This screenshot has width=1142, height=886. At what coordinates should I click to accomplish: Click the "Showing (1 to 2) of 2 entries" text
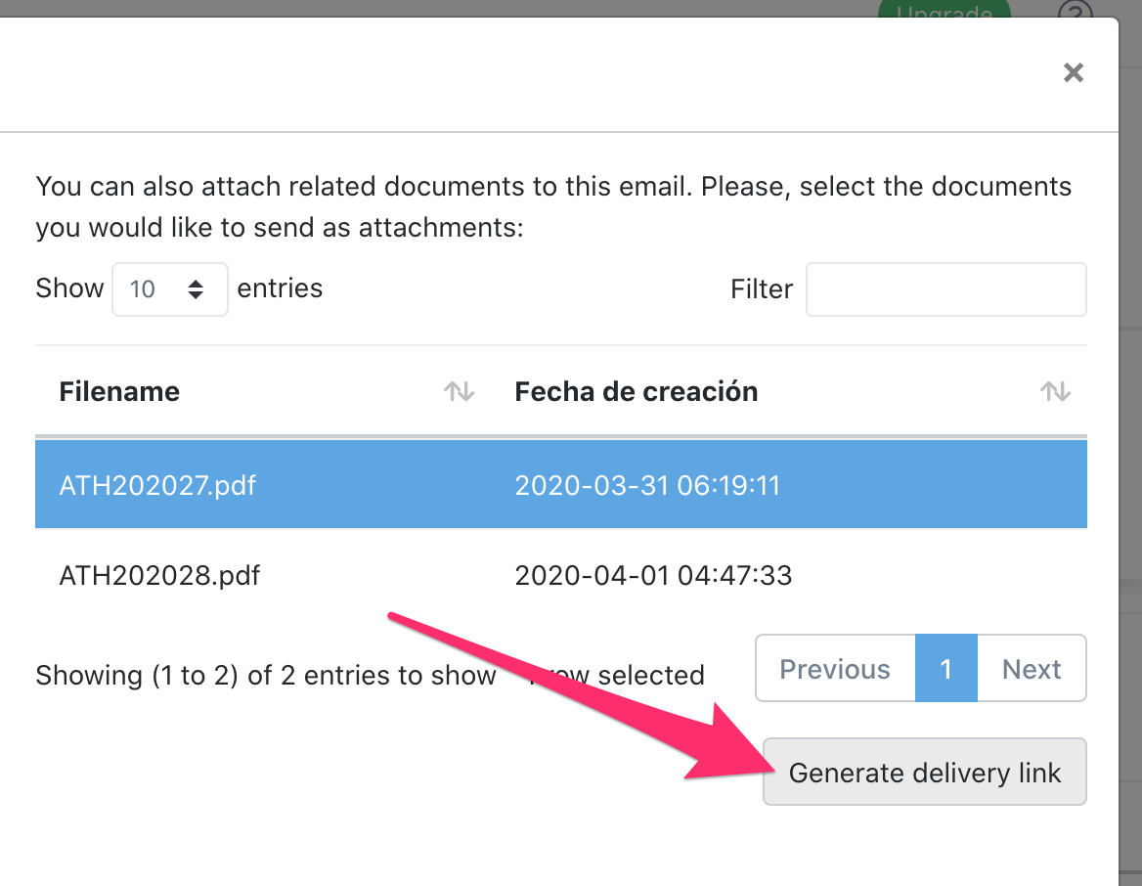coord(265,676)
